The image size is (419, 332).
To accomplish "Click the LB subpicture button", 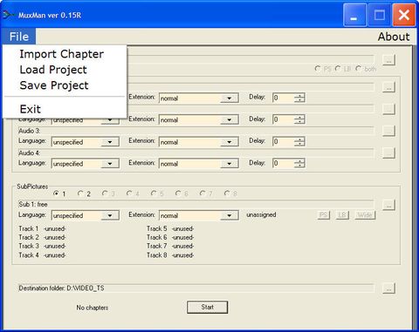I will pyautogui.click(x=342, y=215).
